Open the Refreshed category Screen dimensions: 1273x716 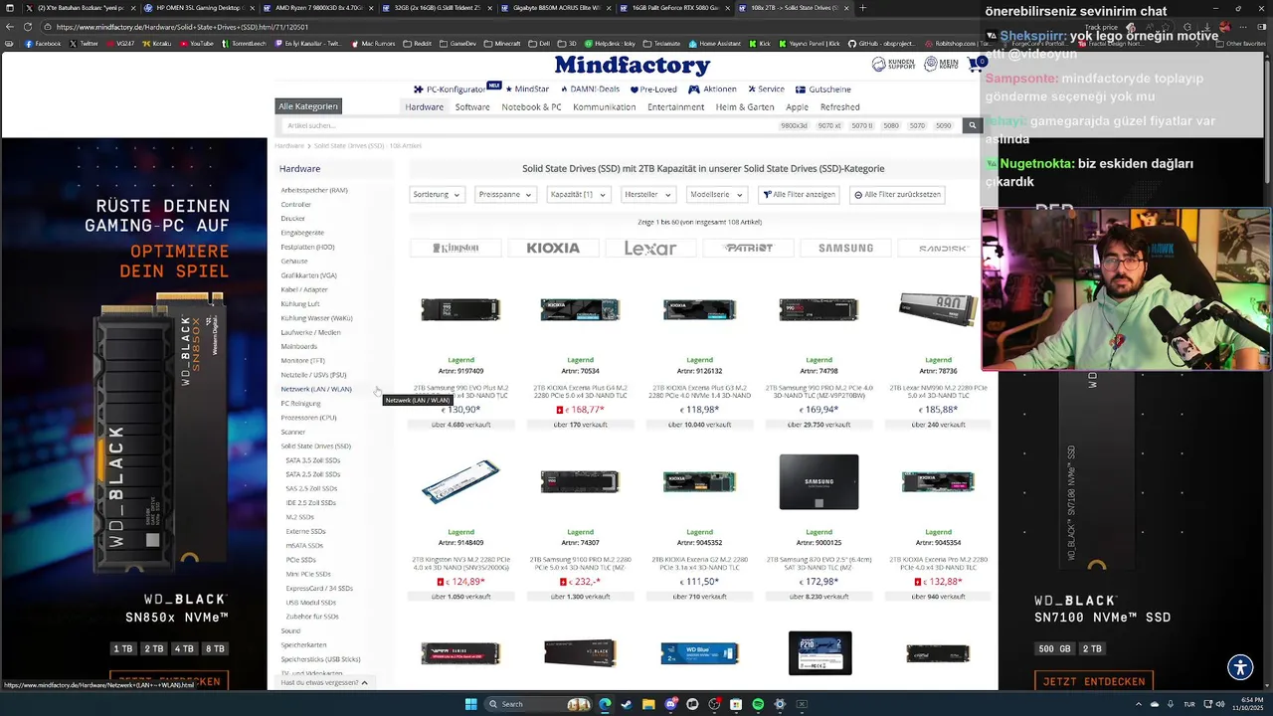840,107
